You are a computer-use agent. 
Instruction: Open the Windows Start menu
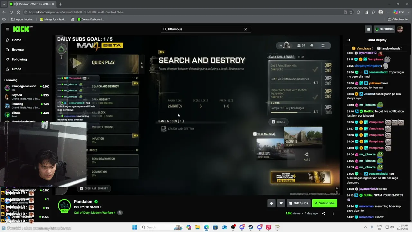tap(135, 227)
